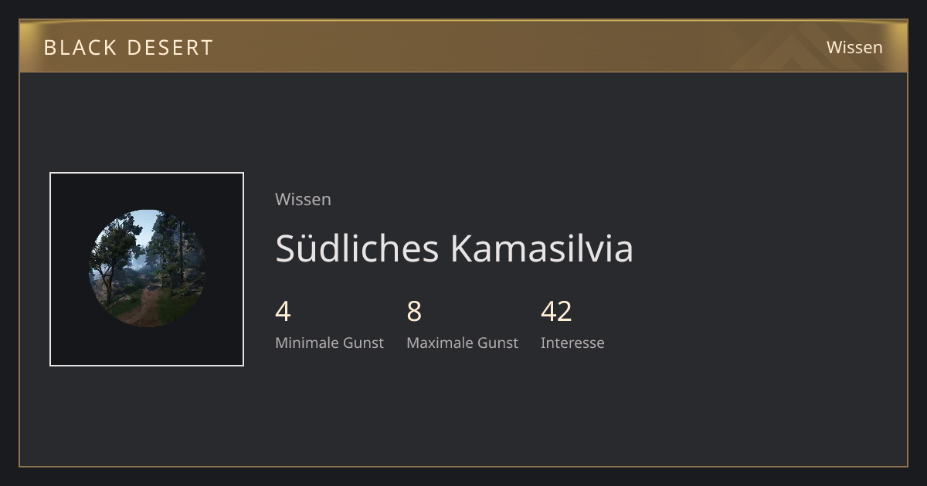Click the dirt path in round picture
Image resolution: width=927 pixels, height=486 pixels.
tap(145, 309)
